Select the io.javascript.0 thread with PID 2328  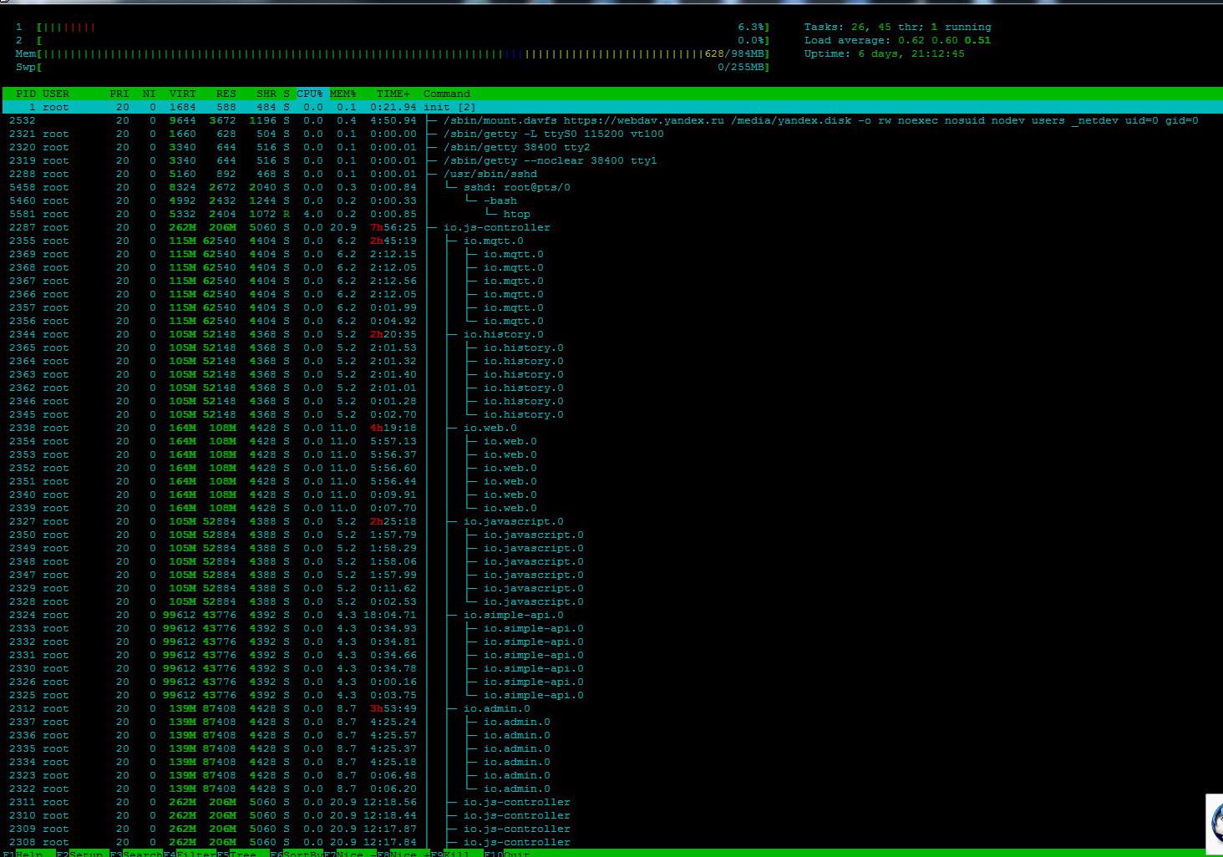(x=611, y=601)
